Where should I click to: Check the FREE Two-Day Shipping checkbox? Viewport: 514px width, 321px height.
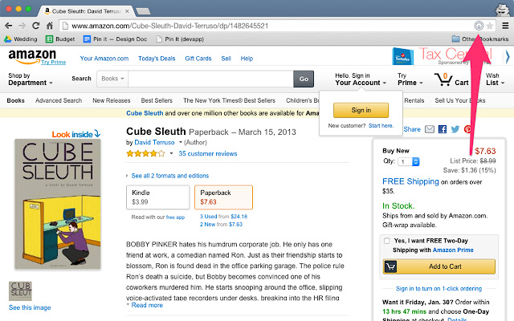pos(388,240)
